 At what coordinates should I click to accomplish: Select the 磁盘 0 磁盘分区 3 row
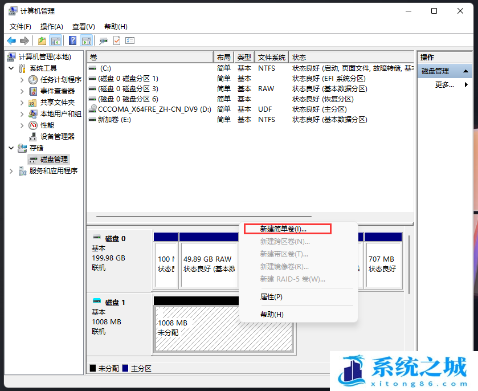pos(250,89)
